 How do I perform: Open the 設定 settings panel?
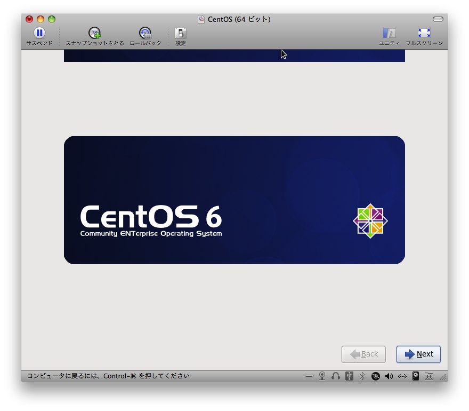[180, 36]
